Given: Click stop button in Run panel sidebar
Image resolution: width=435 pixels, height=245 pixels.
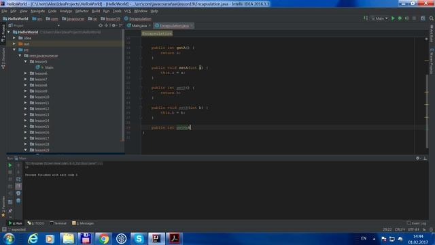Looking at the screenshot, I should coord(10,172).
